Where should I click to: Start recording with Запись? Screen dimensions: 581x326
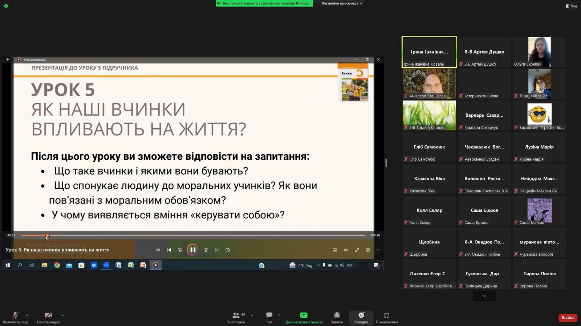pyautogui.click(x=337, y=317)
